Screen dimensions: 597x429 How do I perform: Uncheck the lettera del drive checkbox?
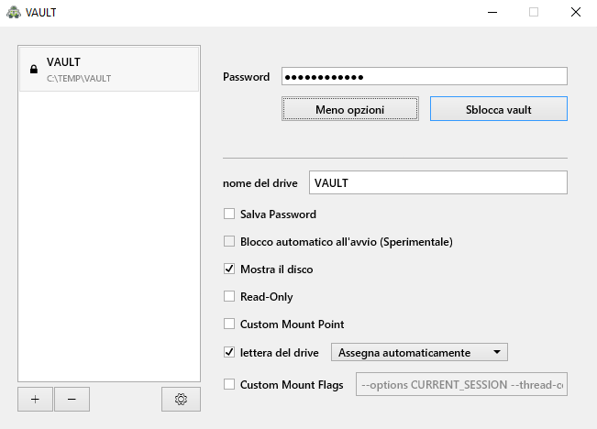pyautogui.click(x=229, y=352)
